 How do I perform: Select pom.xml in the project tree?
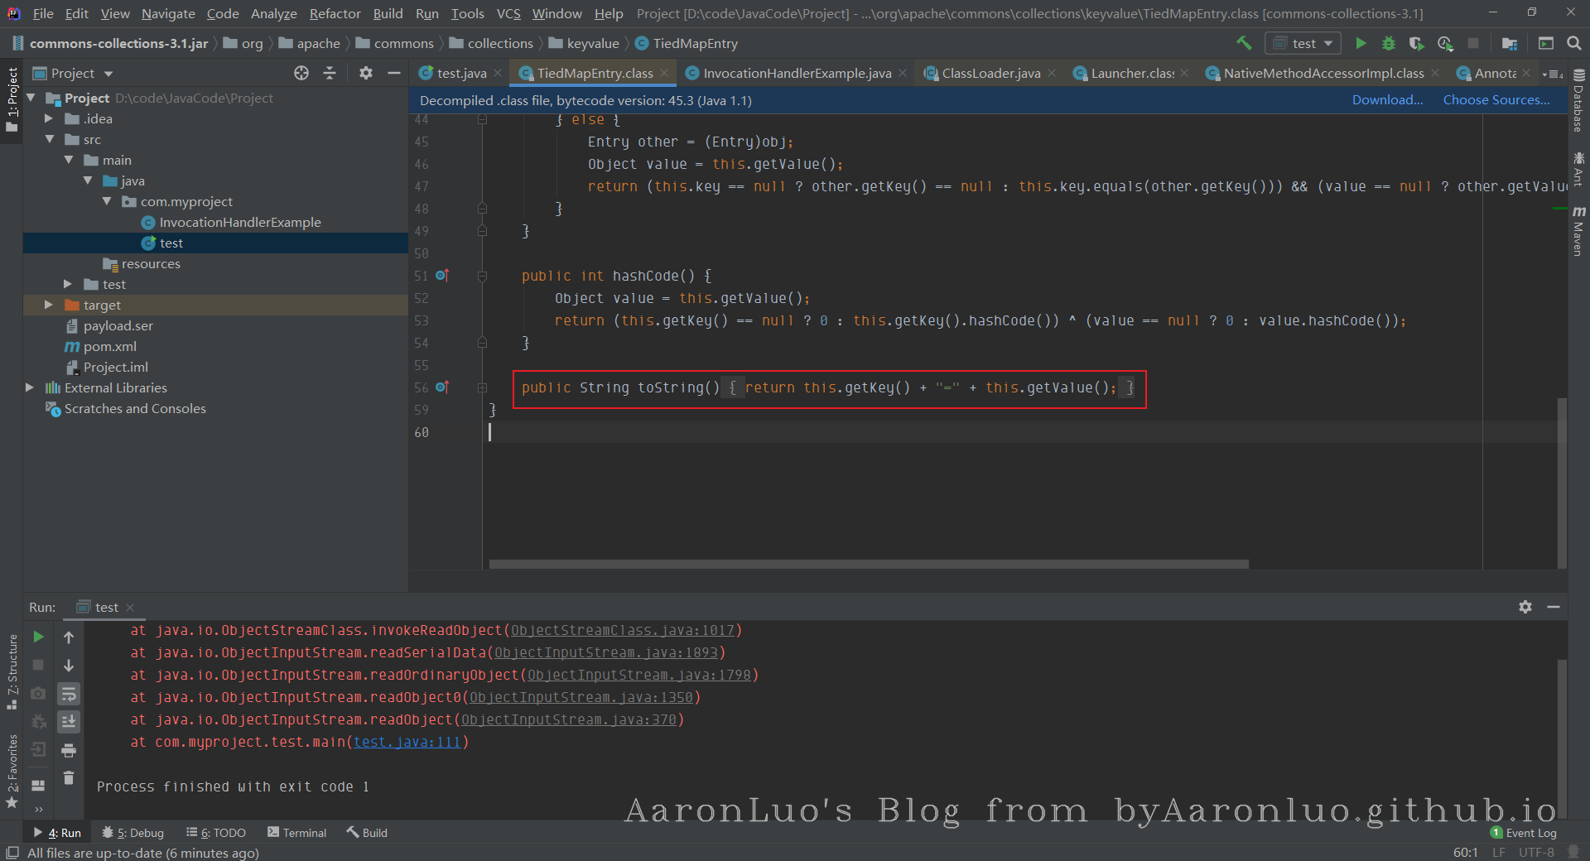[x=109, y=346]
